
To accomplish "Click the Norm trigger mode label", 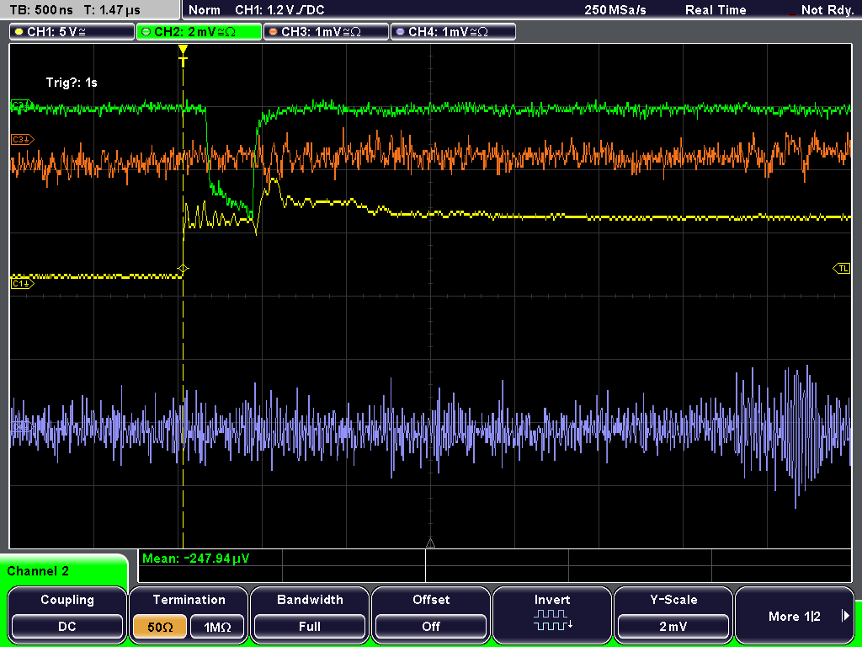I will click(x=204, y=10).
